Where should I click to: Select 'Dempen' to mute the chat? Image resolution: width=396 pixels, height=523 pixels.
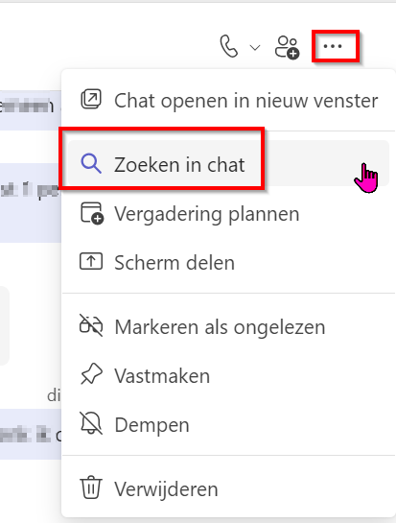(x=228, y=425)
